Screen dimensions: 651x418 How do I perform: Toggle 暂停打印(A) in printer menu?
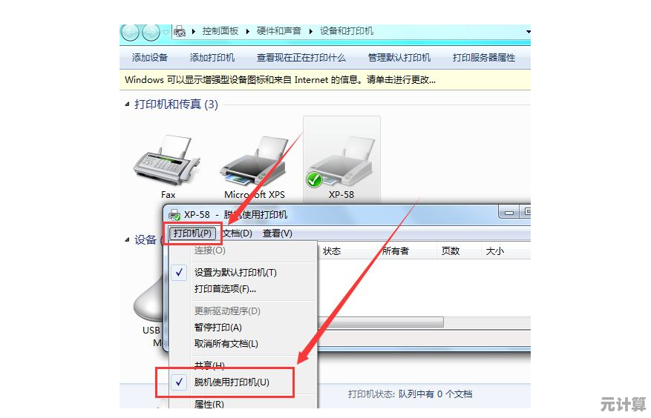pos(218,328)
